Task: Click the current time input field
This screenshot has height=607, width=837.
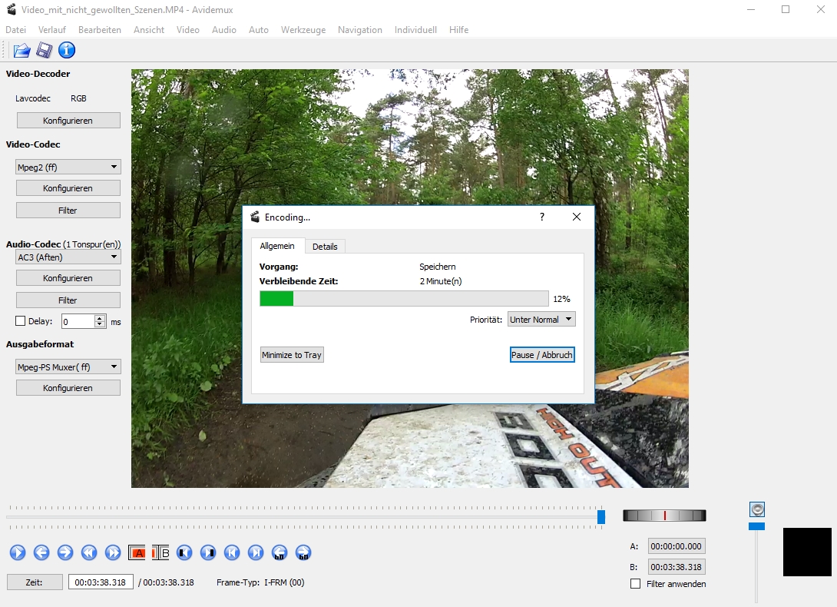Action: (x=101, y=582)
